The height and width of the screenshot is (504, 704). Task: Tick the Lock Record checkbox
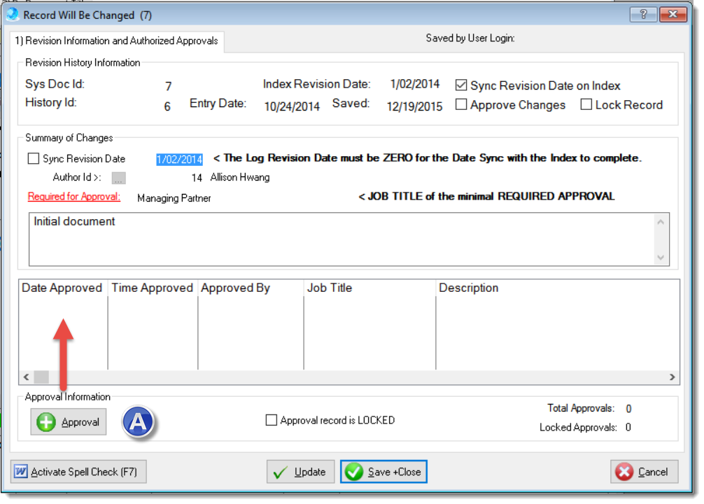(x=586, y=105)
